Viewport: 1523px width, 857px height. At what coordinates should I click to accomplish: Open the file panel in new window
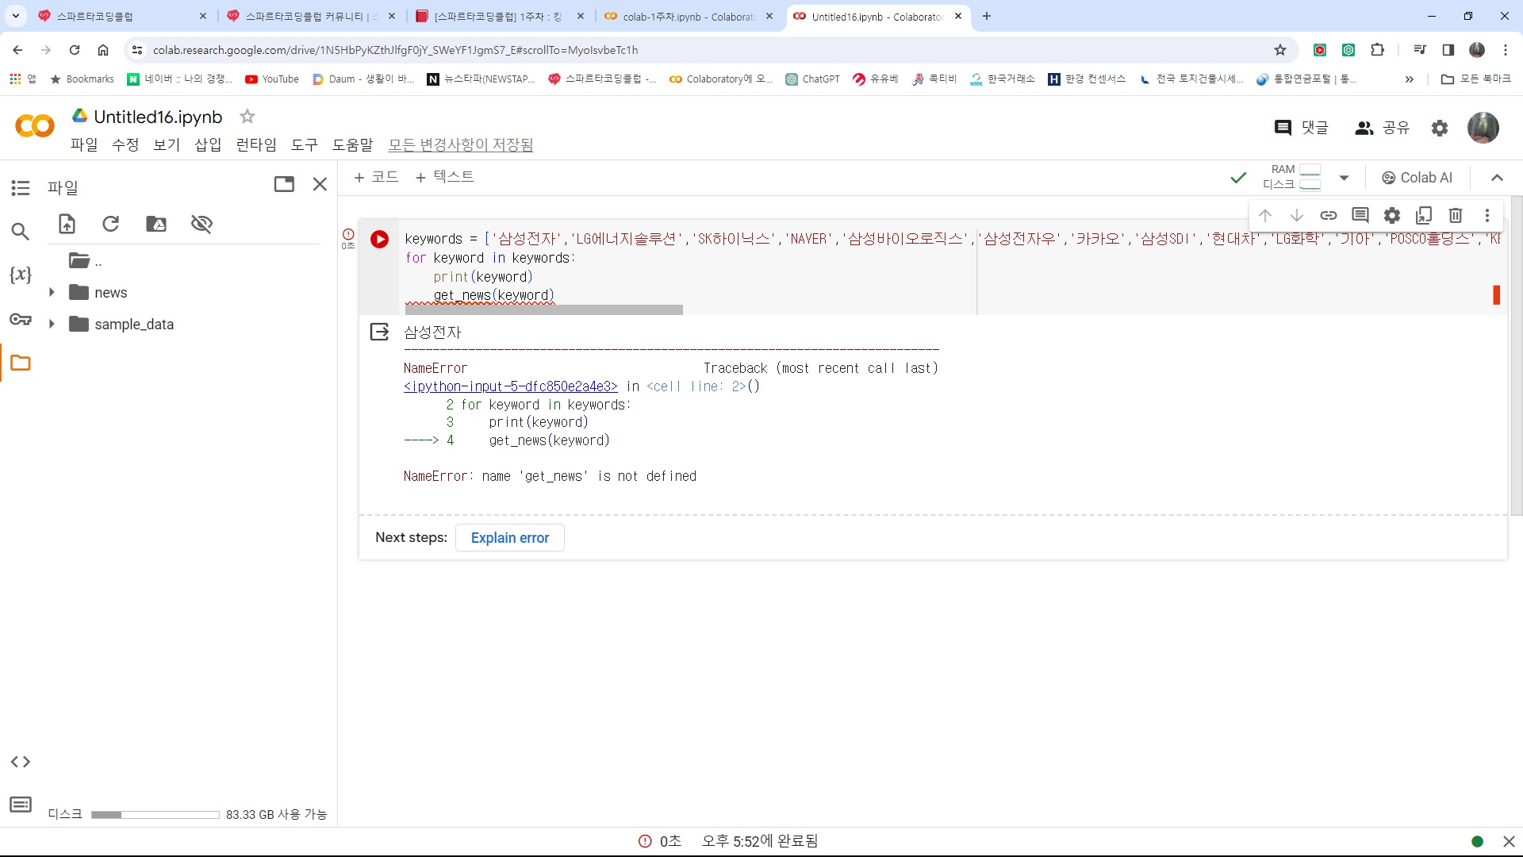click(x=284, y=184)
